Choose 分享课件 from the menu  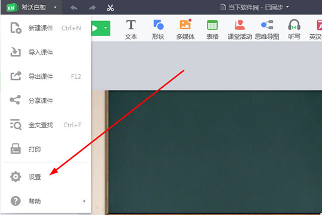(46, 100)
